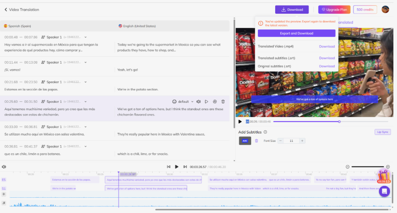Mute timeline audio with speaker icon
397x213 pixels.
tap(4, 167)
